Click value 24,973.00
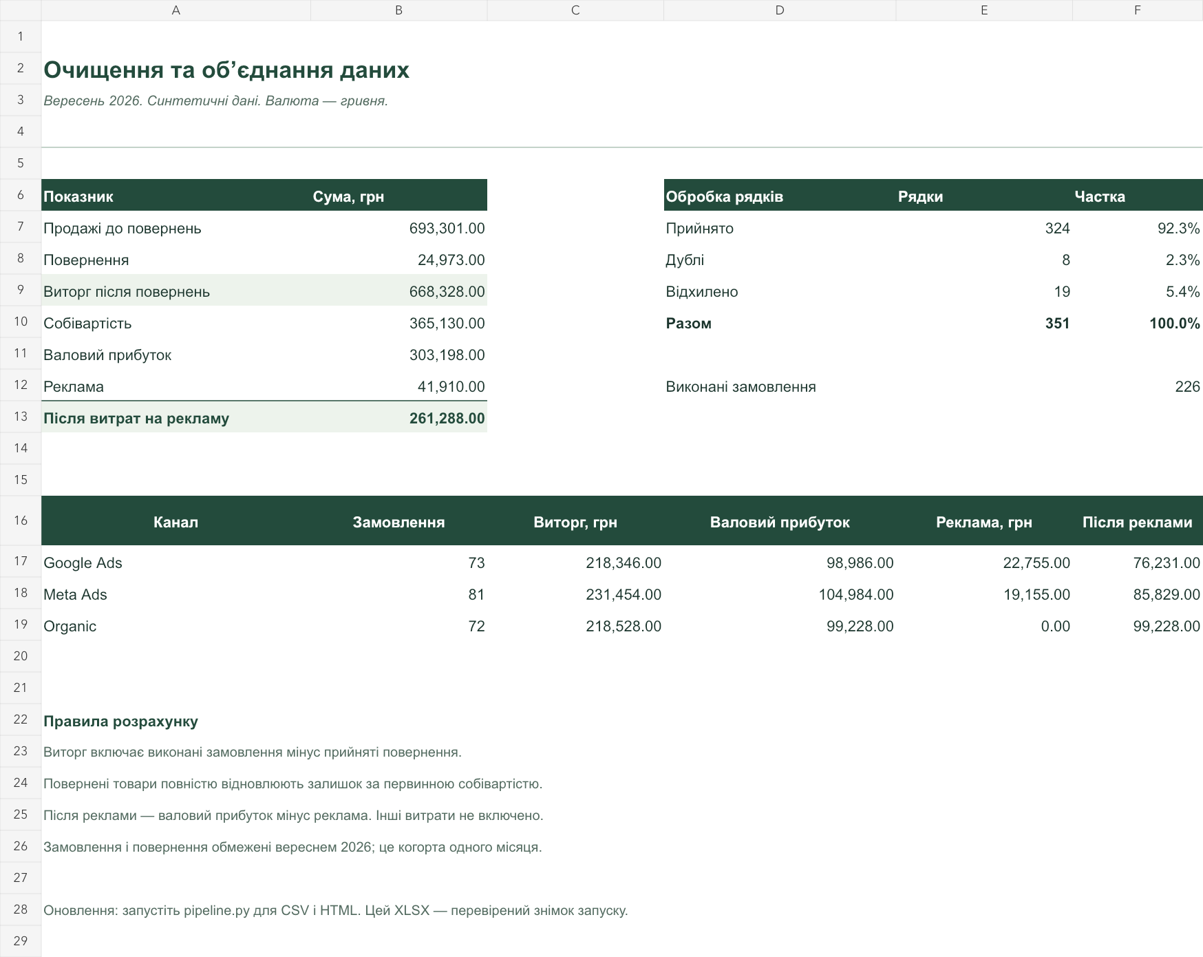The image size is (1203, 957). [451, 260]
